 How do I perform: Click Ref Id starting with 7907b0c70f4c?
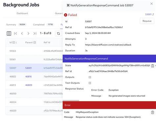point(53,93)
